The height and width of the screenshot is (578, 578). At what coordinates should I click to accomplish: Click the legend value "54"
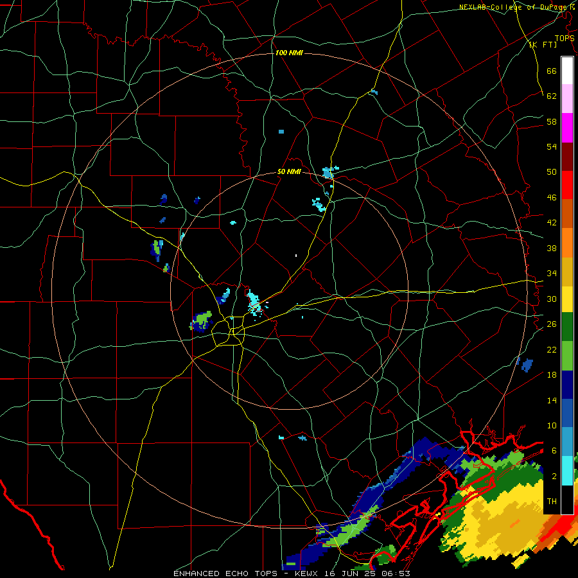552,146
